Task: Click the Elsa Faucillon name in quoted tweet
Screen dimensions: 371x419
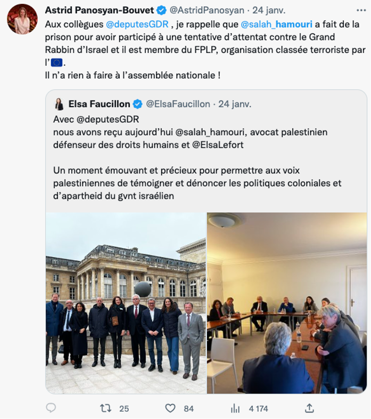Action: click(x=99, y=104)
